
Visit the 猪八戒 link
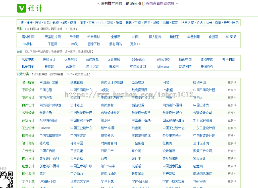coord(44,143)
